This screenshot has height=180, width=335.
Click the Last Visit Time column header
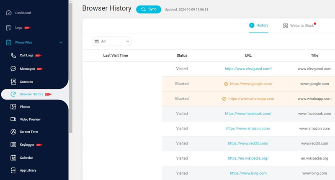116,56
